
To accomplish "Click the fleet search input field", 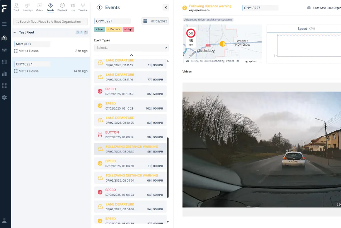I will click(x=50, y=22).
